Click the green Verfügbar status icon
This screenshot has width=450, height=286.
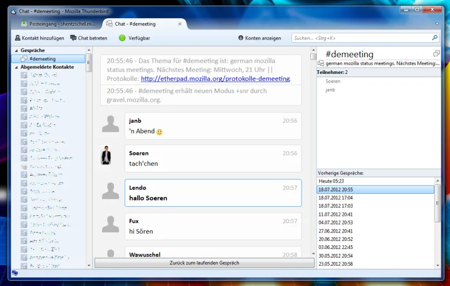pyautogui.click(x=122, y=38)
